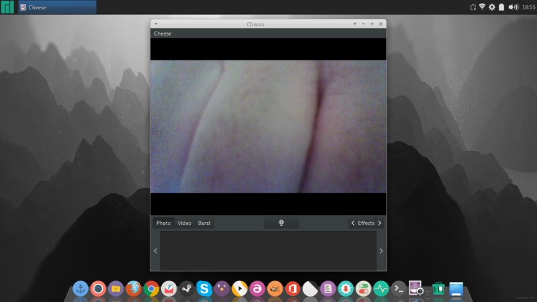Close the Cheese window
This screenshot has height=302, width=537.
click(x=381, y=24)
